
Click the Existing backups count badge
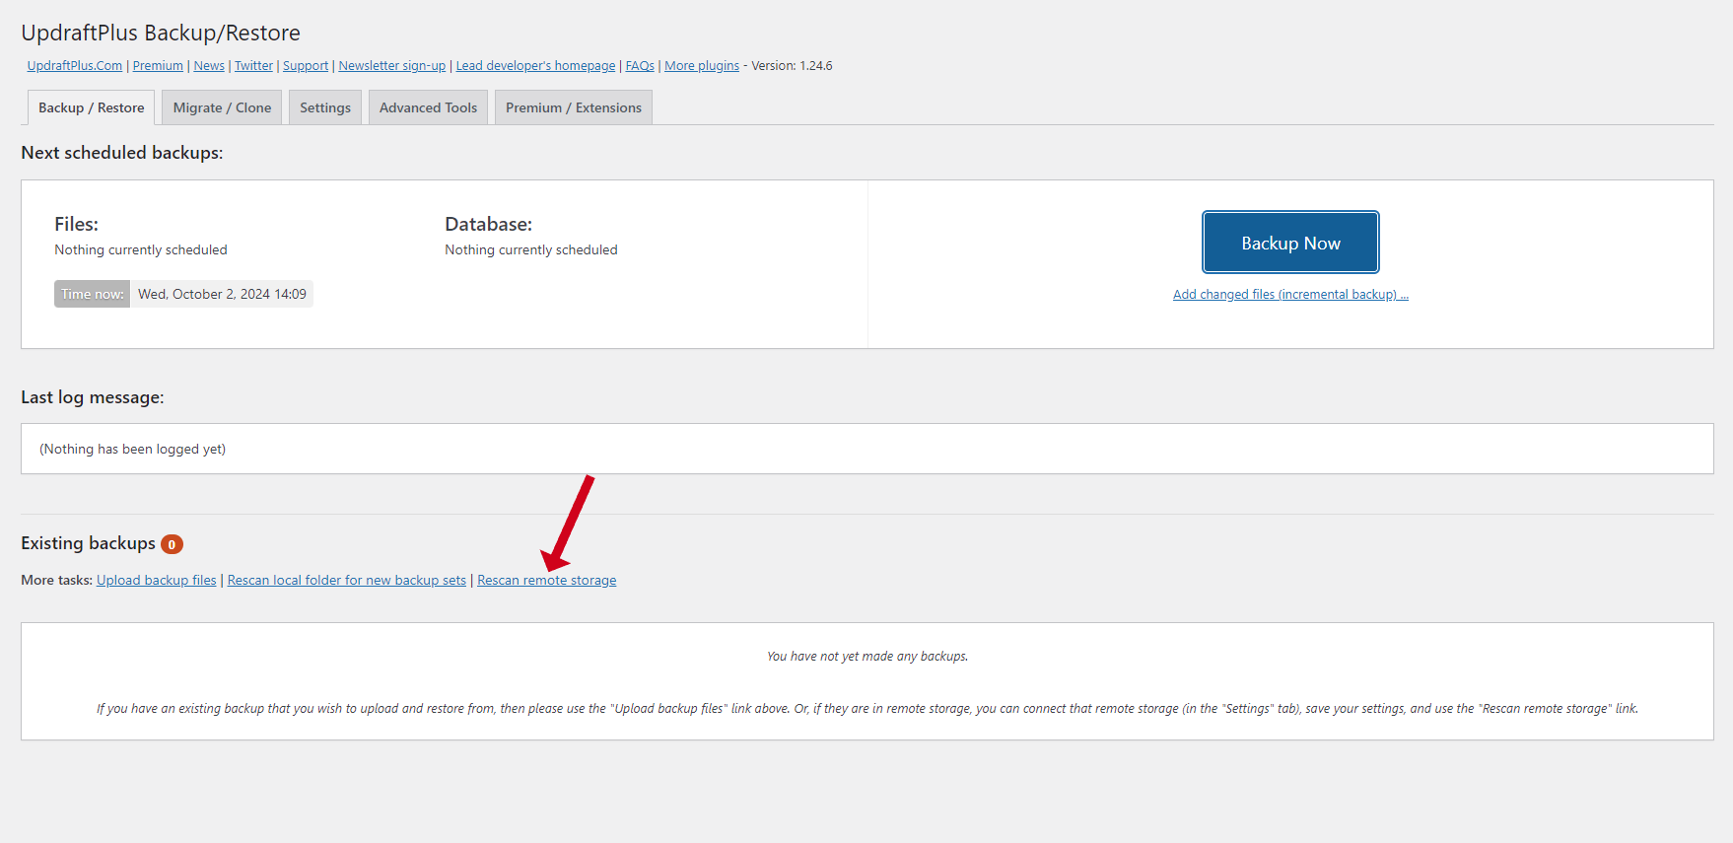pyautogui.click(x=172, y=544)
